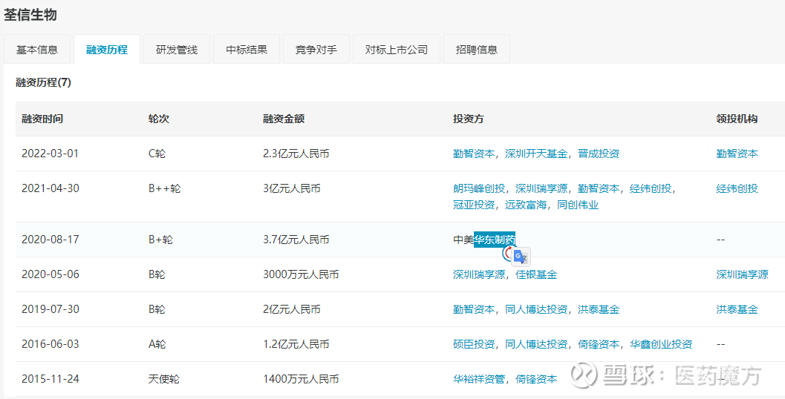Open 倚锋资本 in the 天使轮 row
The width and height of the screenshot is (785, 399).
pyautogui.click(x=536, y=379)
